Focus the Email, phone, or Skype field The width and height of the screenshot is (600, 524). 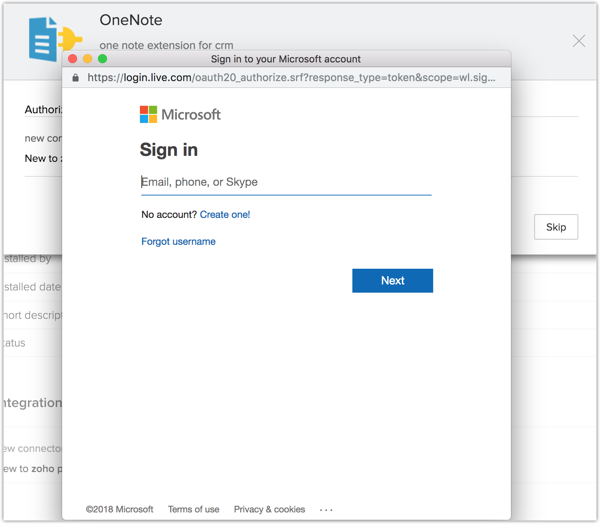[x=286, y=182]
